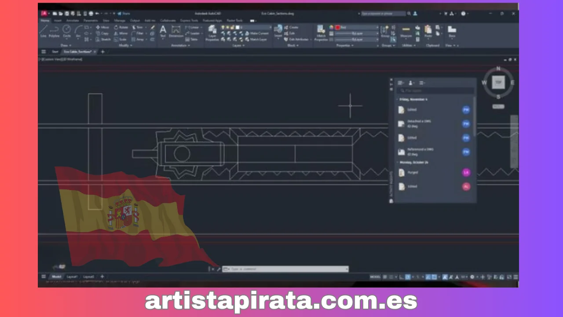Open the Express Tools ribbon tab
This screenshot has width=563, height=317.
pyautogui.click(x=189, y=20)
